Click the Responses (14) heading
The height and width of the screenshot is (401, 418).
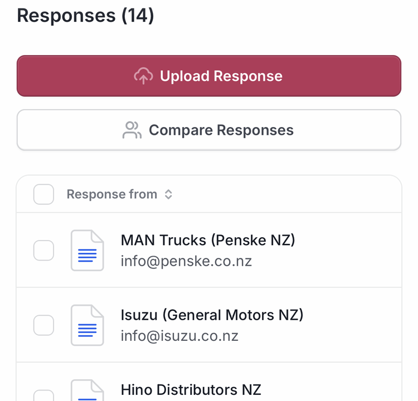click(85, 15)
